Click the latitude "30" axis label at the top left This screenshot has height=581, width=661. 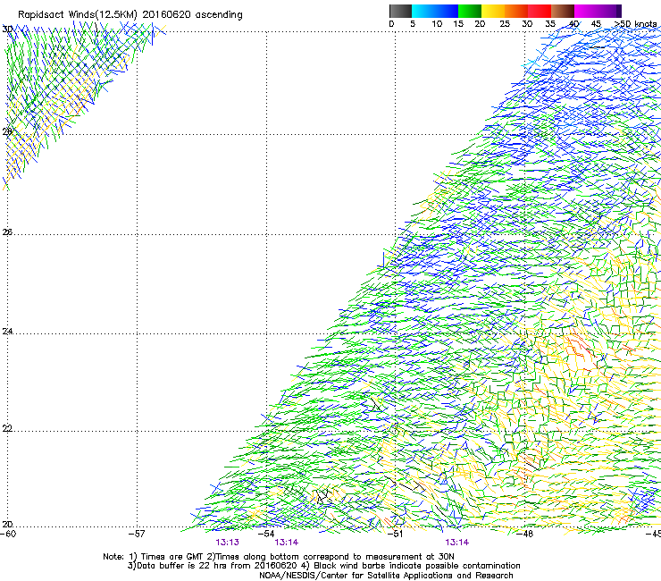pos(7,29)
